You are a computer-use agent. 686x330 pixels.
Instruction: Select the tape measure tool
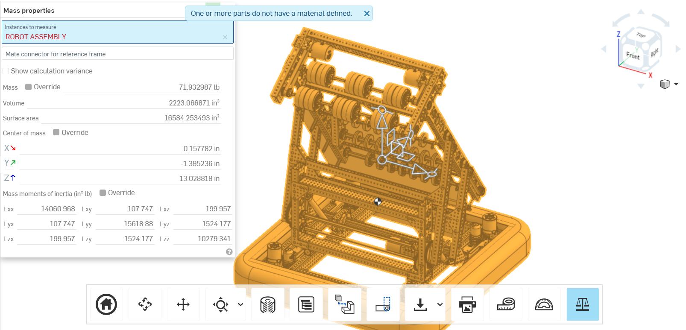[x=506, y=304]
